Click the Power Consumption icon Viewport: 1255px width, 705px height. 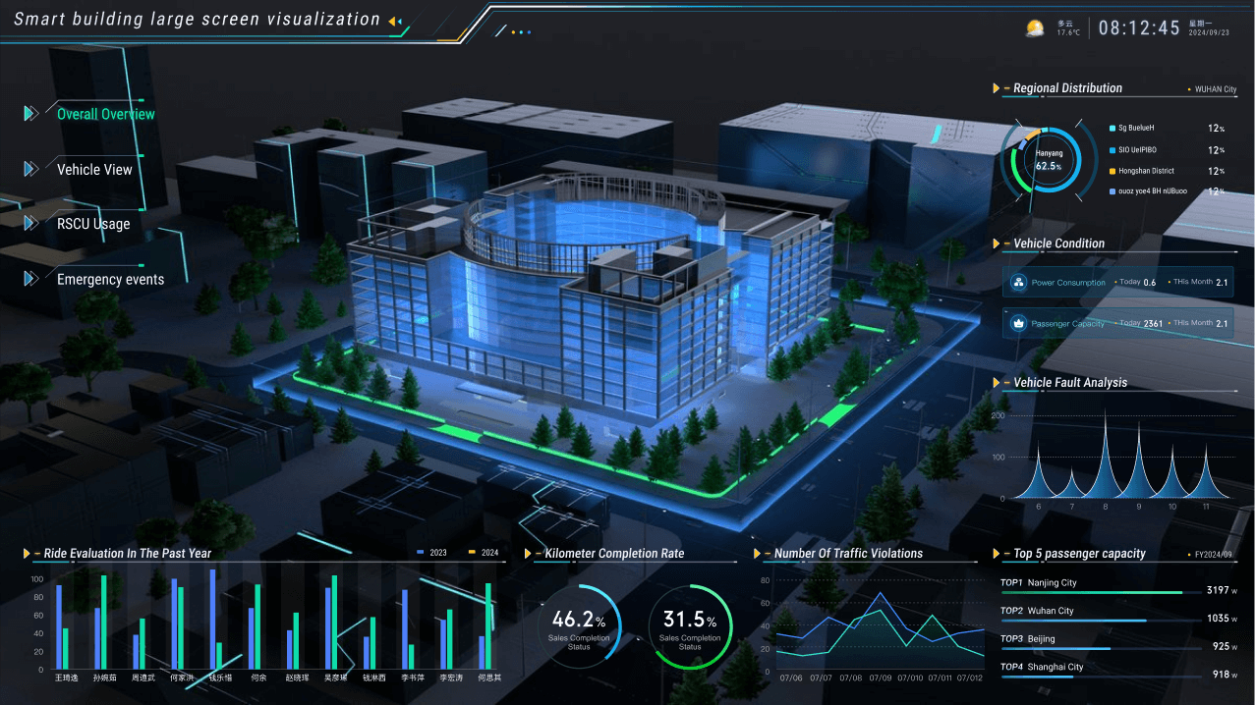(1017, 283)
